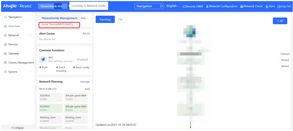Open the English language dropdown
293x131 pixels.
pyautogui.click(x=173, y=6)
